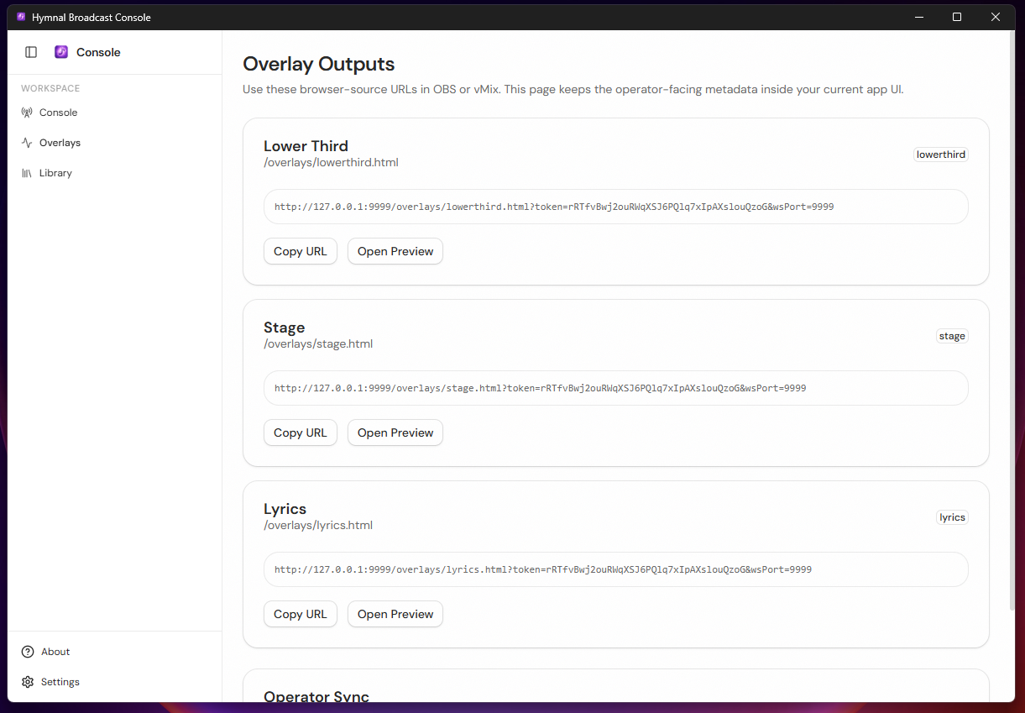Copy URL for the Stage overlay
The image size is (1025, 713).
(x=301, y=433)
